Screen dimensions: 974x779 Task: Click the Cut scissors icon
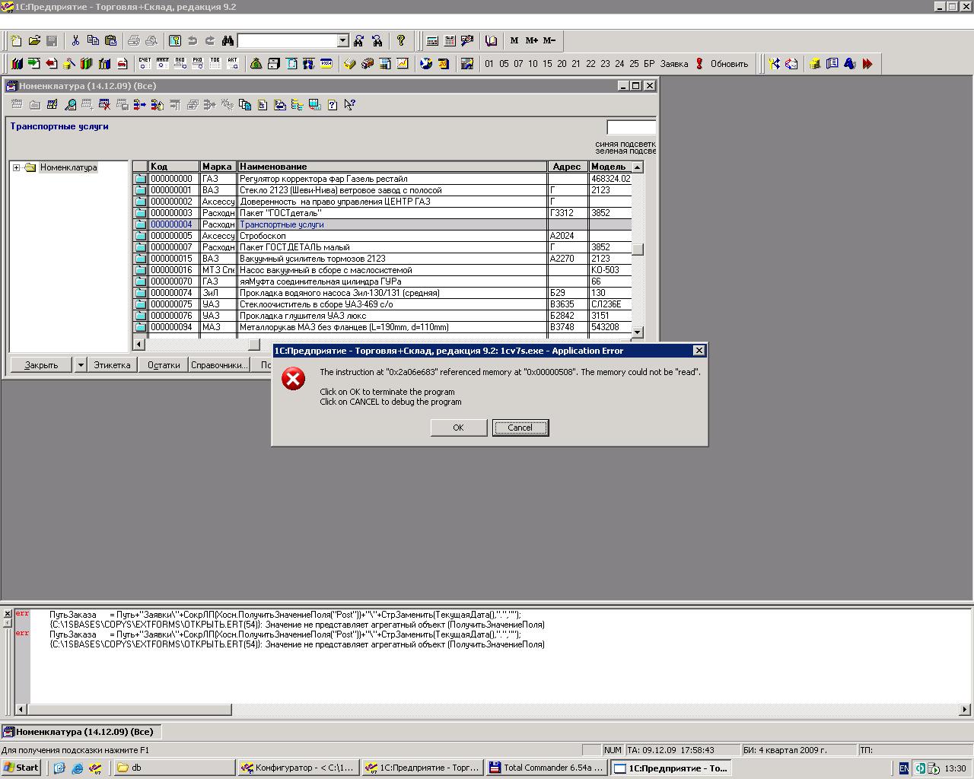(x=75, y=41)
